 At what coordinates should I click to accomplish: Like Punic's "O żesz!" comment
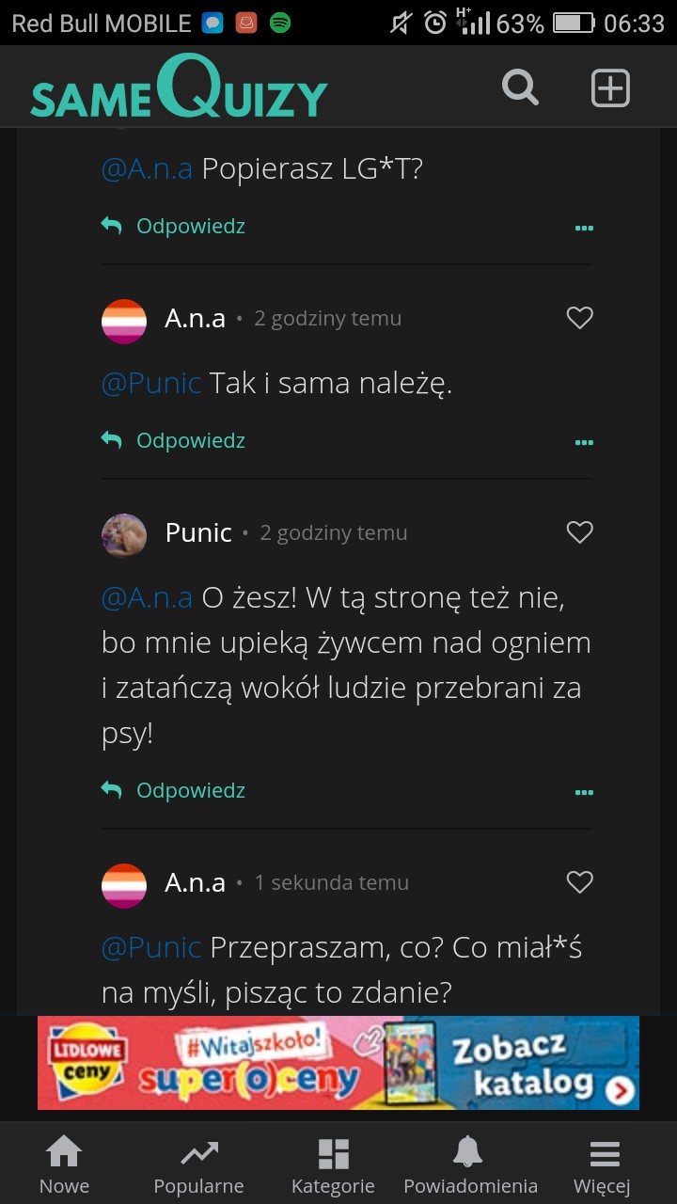coord(580,533)
